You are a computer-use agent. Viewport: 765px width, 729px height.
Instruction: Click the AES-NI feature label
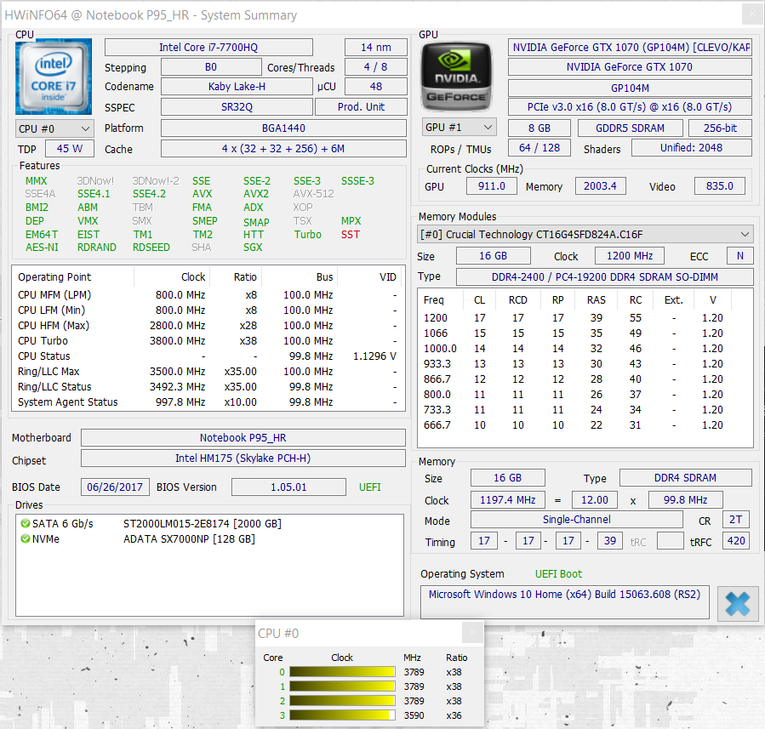(42, 248)
